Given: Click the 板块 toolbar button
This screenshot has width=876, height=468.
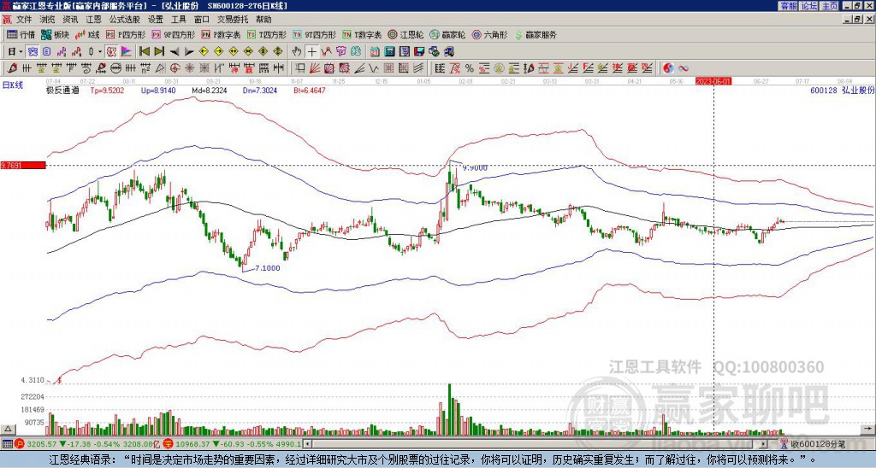Looking at the screenshot, I should 55,34.
